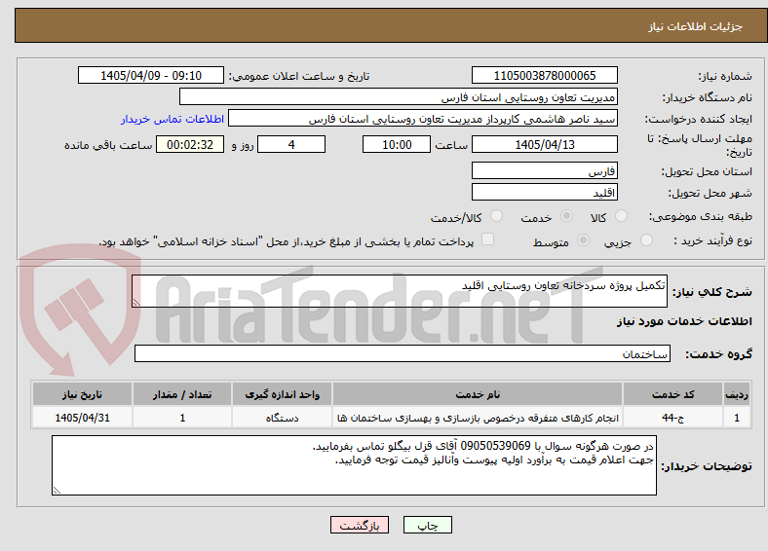Click the resize handle of buyer notes area

coord(57,491)
